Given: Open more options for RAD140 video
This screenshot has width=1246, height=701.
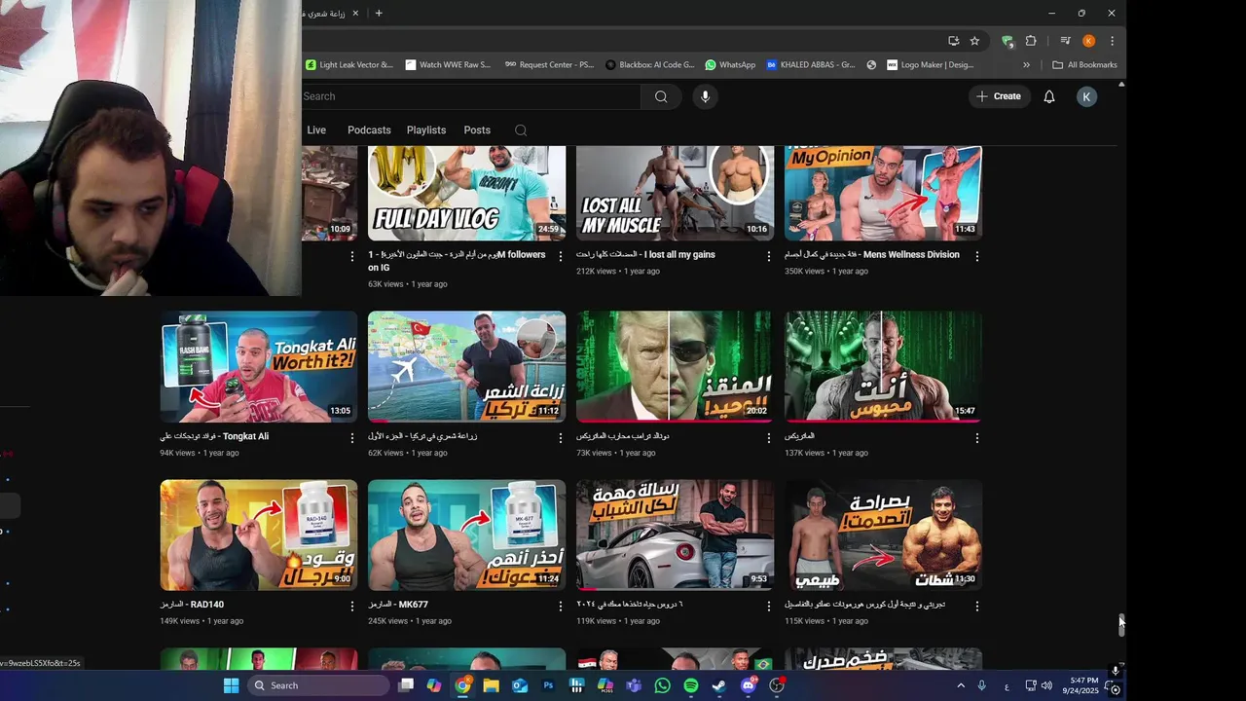Looking at the screenshot, I should (x=352, y=606).
